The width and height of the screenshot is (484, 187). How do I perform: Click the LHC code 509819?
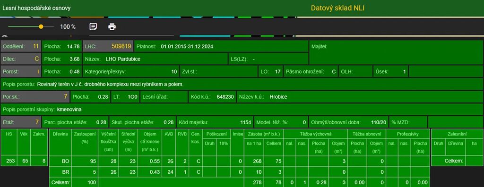pos(121,46)
